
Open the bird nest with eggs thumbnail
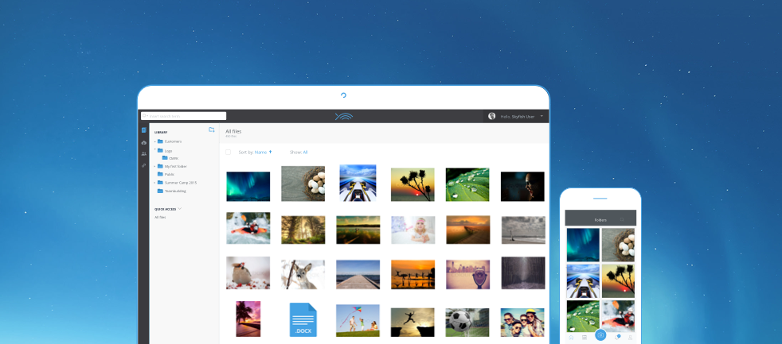[x=303, y=184]
